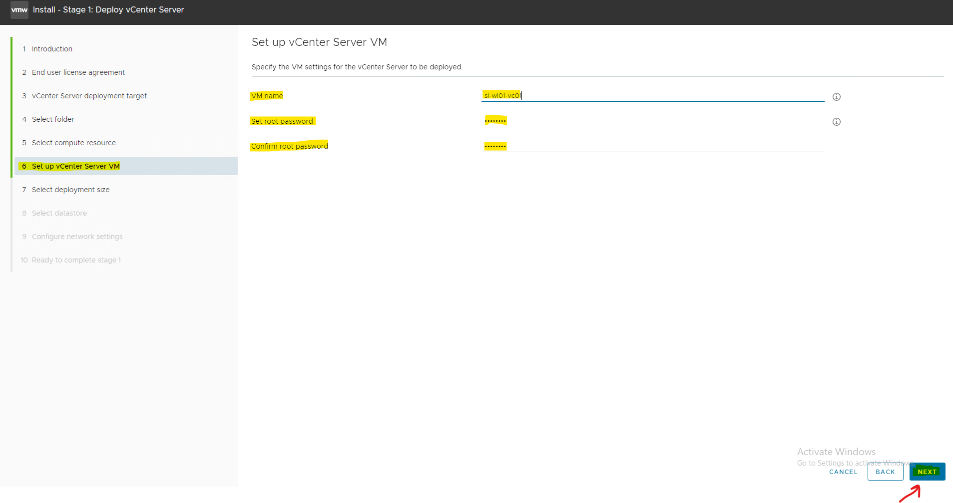
Task: Click the NEXT button
Action: point(927,472)
